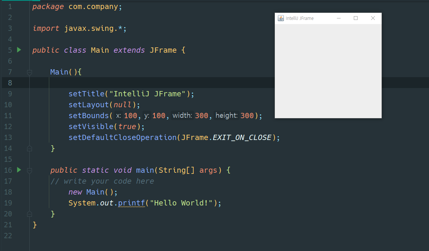Image resolution: width=429 pixels, height=251 pixels.
Task: Click the underlined 'printf' call on line 19
Action: point(131,203)
